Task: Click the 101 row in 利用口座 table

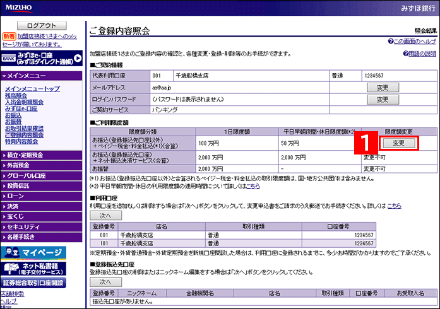Action: coord(233,243)
